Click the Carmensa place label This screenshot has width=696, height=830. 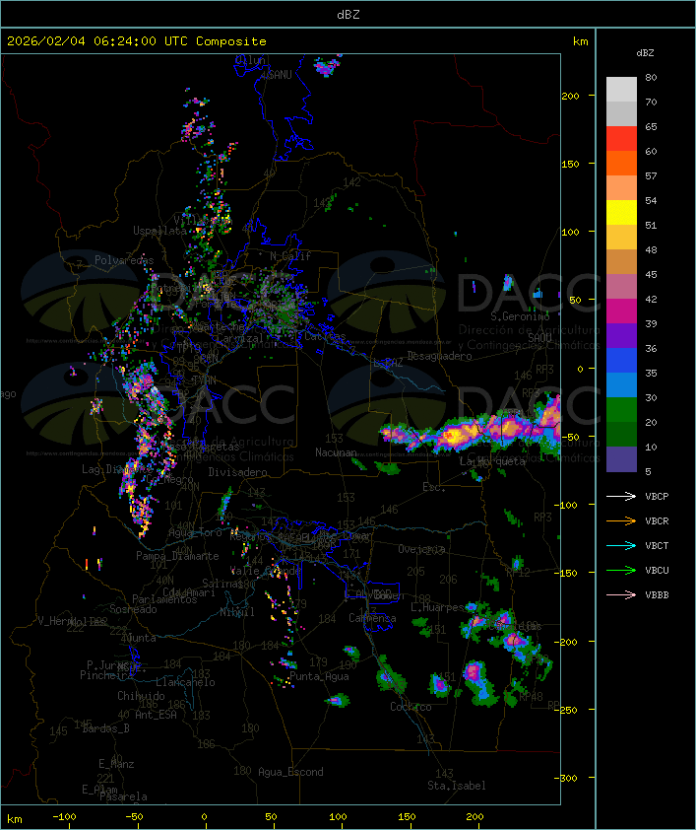click(372, 618)
